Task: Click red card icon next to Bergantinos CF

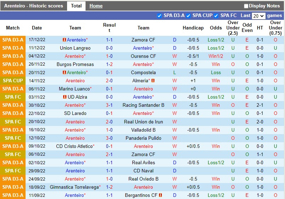Action: tap(160, 195)
